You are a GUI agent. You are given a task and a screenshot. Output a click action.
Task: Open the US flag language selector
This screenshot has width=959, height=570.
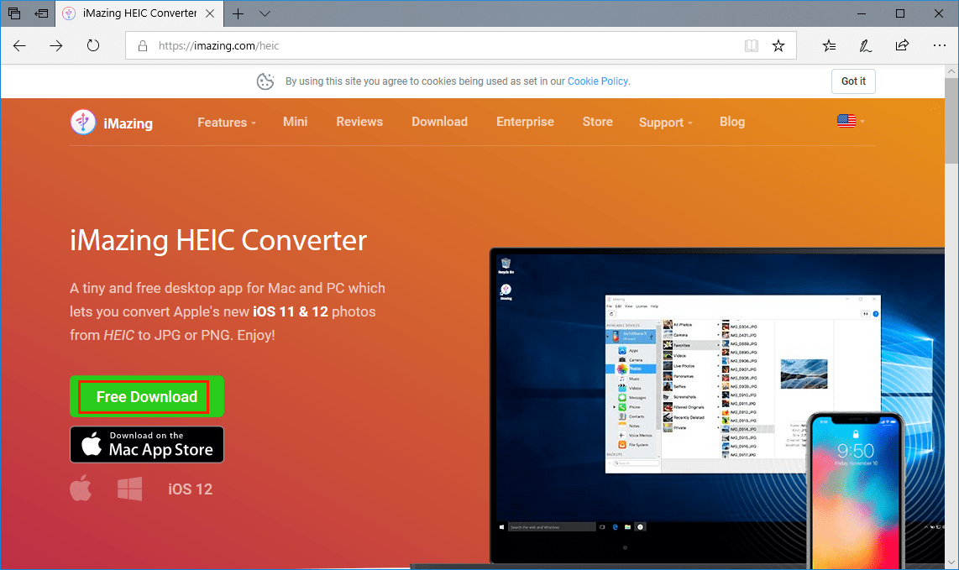[851, 121]
